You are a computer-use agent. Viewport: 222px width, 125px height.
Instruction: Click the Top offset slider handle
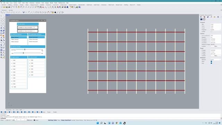click(x=23, y=53)
